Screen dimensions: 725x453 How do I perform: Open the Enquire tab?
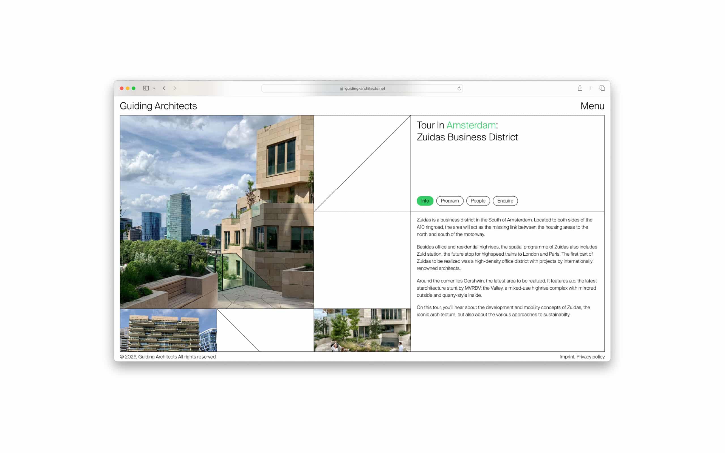[x=505, y=201]
